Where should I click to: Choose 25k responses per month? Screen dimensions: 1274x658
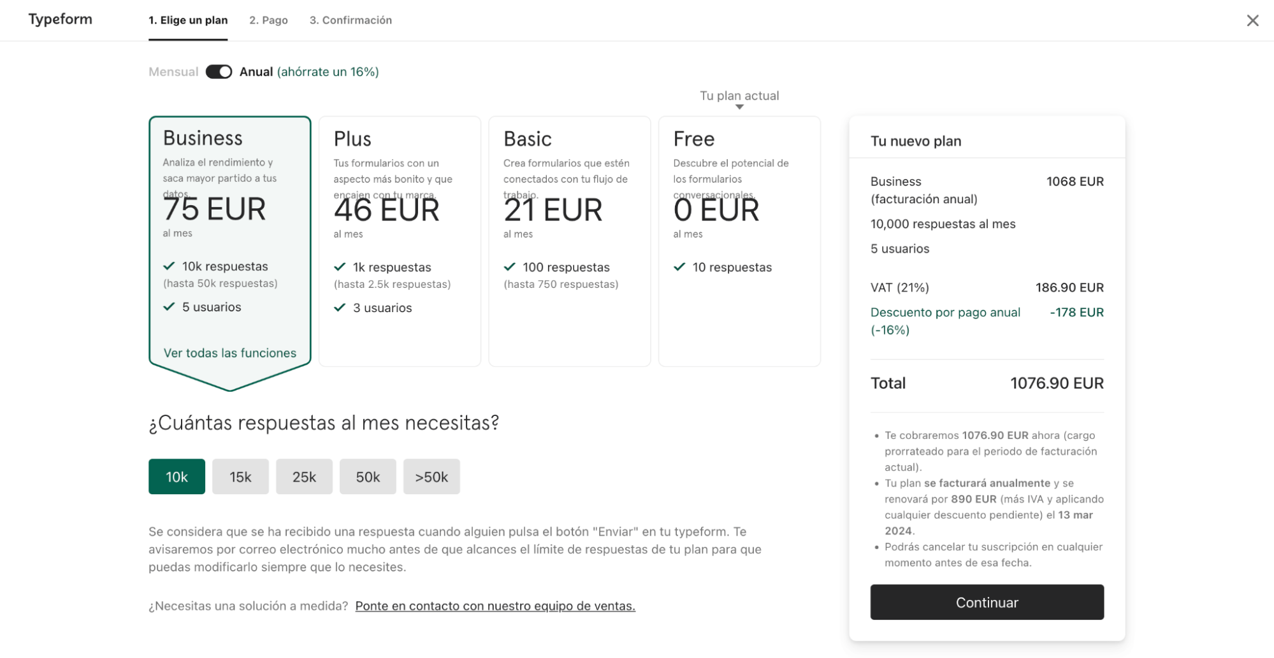304,476
